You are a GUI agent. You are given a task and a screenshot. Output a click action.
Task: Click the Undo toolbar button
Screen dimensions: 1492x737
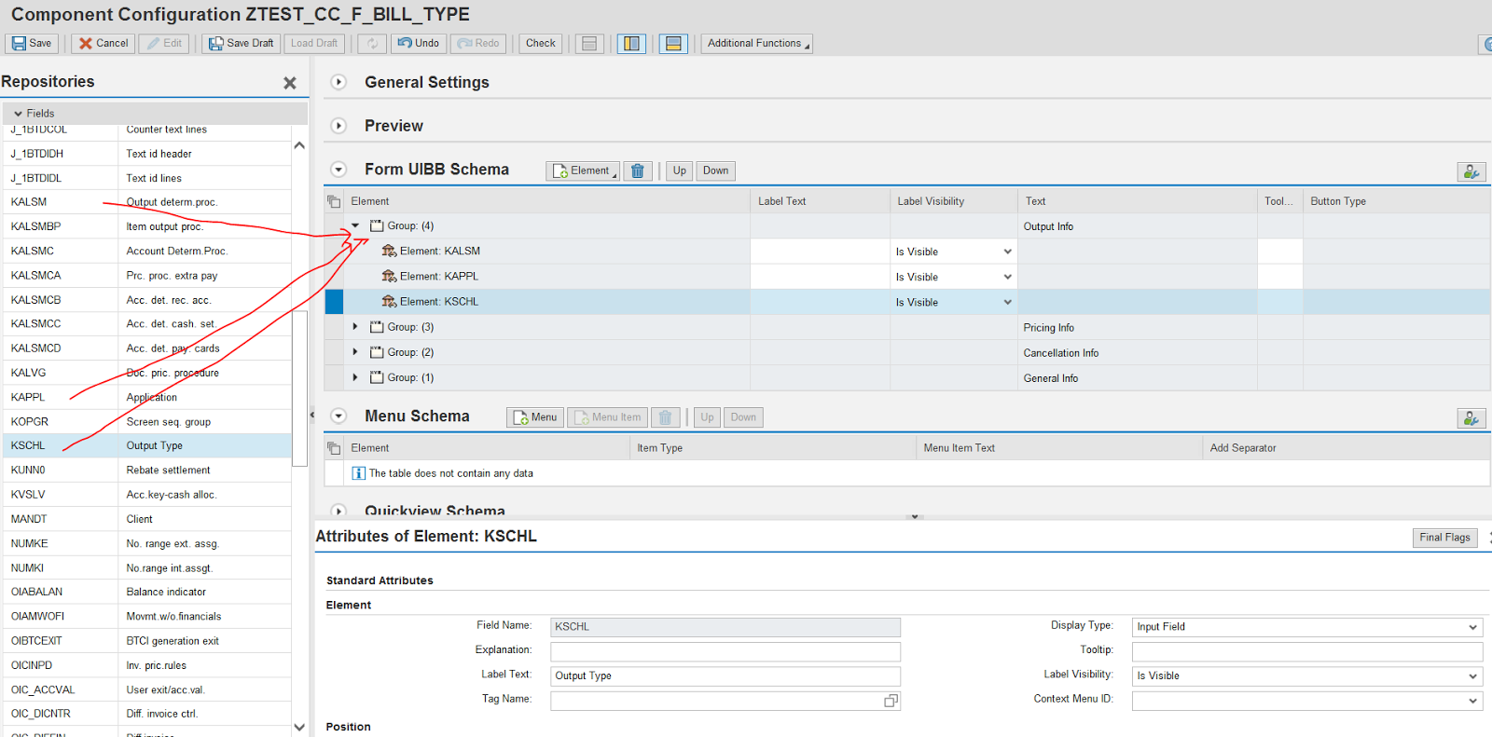tap(418, 44)
